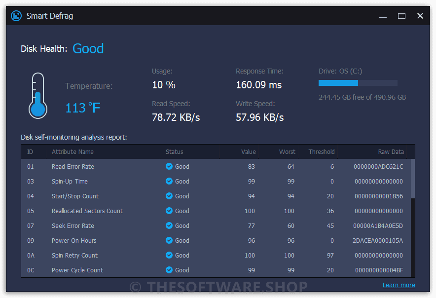Click the thermometer temperature icon
The height and width of the screenshot is (298, 436).
coord(38,96)
